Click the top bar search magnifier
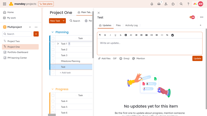This screenshot has width=207, height=116. 181,4
